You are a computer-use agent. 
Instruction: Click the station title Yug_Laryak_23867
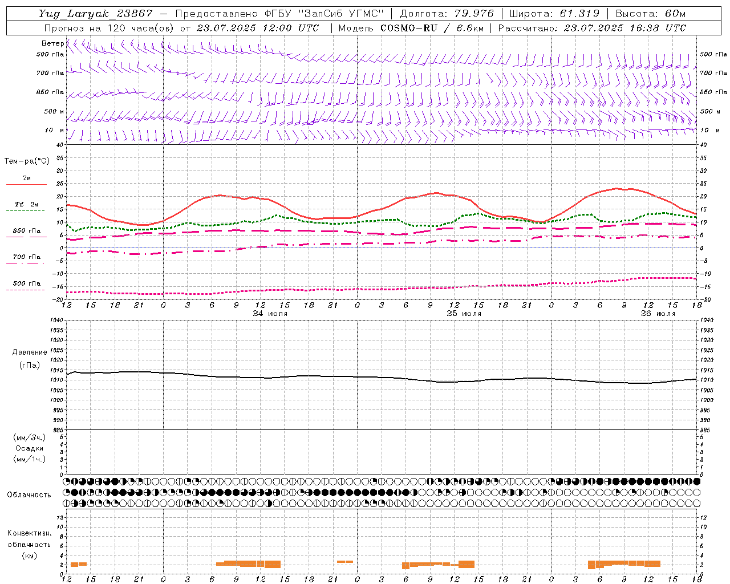96,14
